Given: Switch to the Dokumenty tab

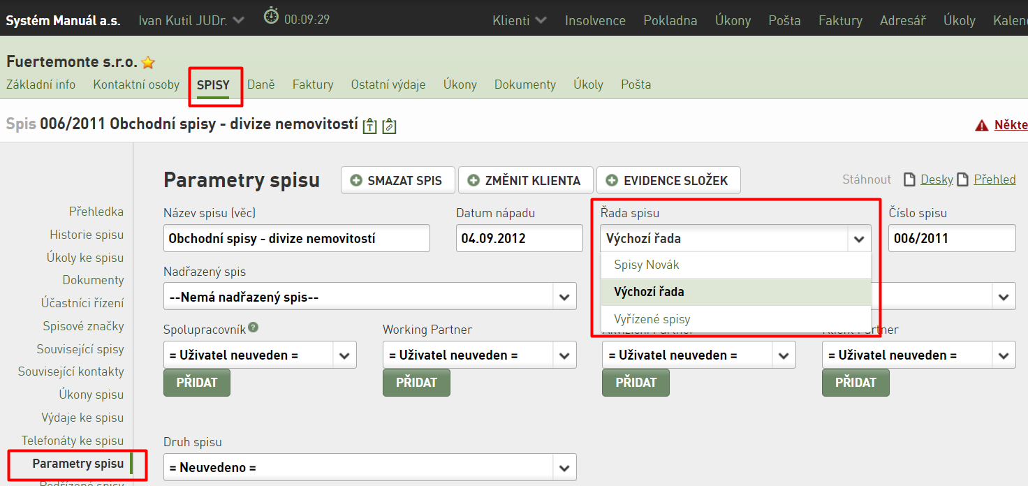Looking at the screenshot, I should pos(525,84).
